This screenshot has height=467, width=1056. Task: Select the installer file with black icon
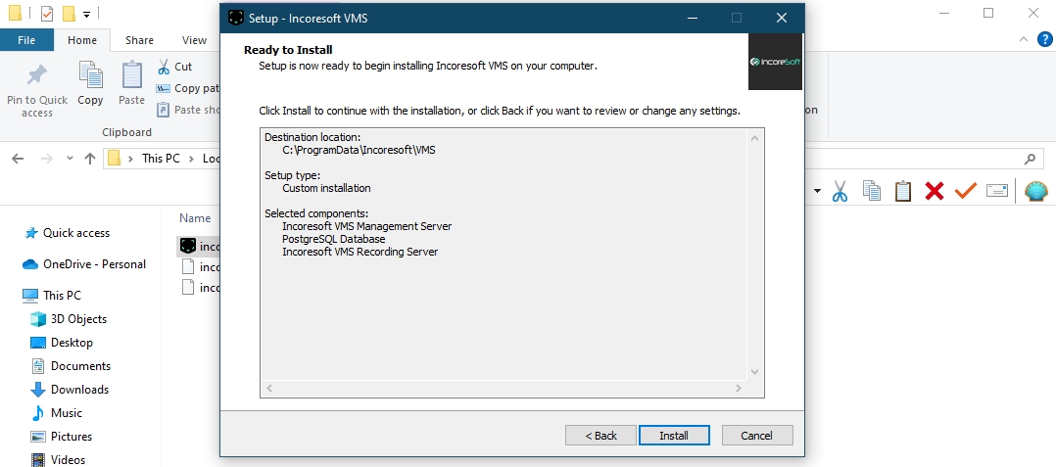(x=200, y=247)
